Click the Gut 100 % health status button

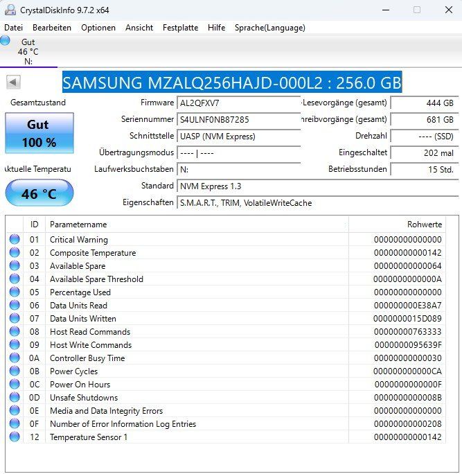pos(39,133)
